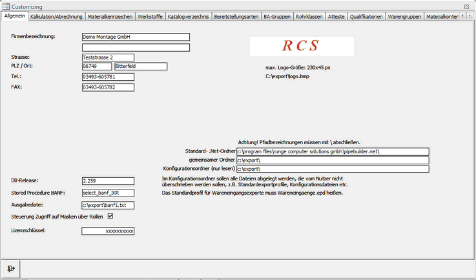The image size is (476, 280).
Task: Open the Bereitstellungsarten tab
Action: pyautogui.click(x=236, y=17)
